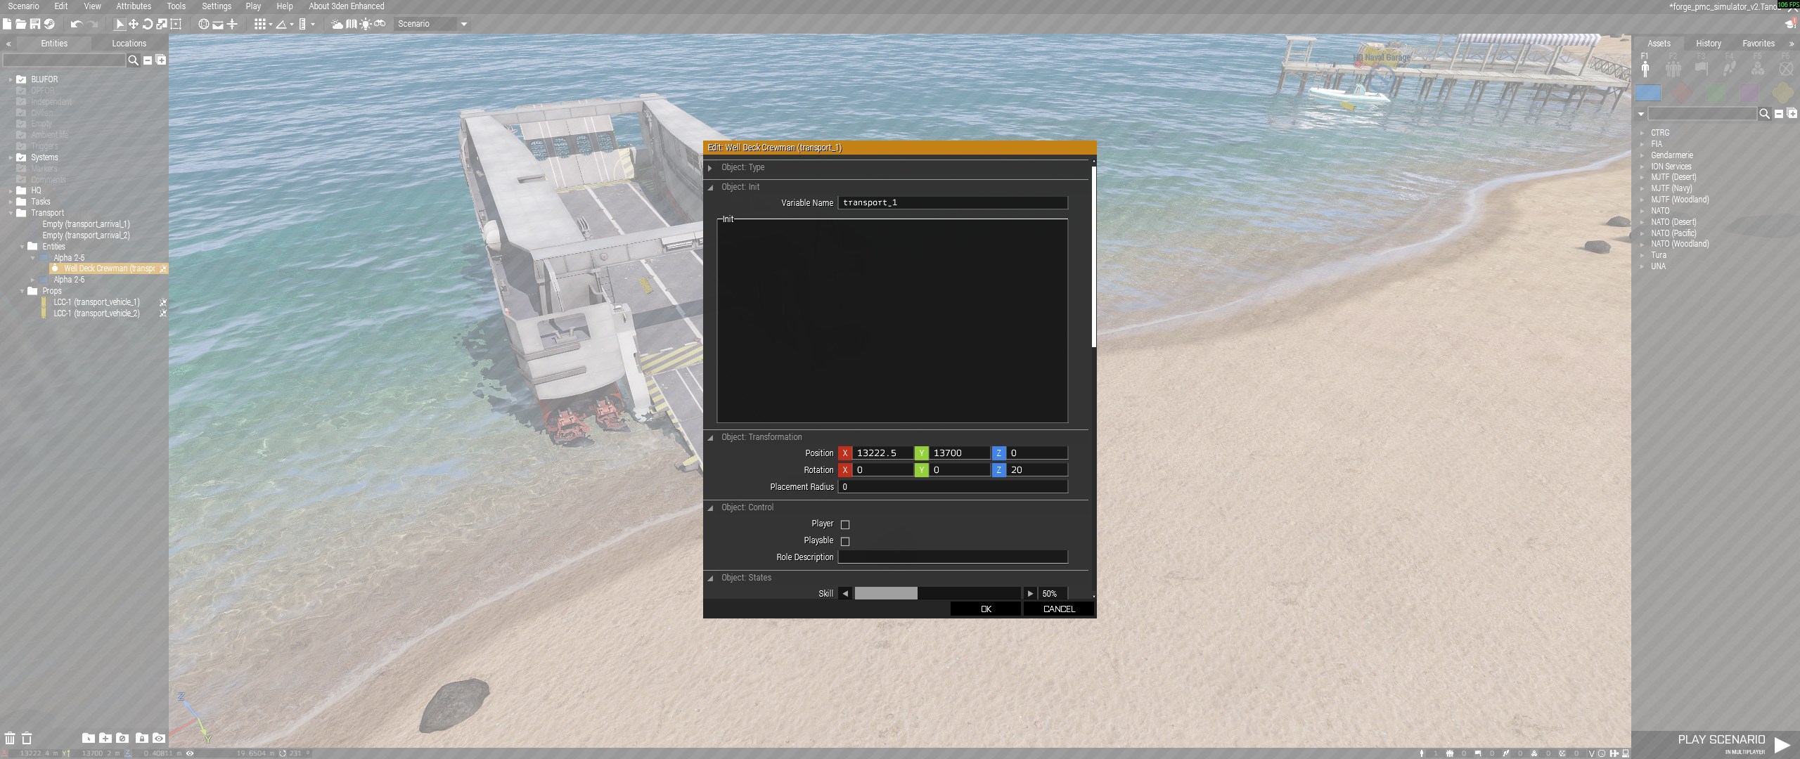Image resolution: width=1800 pixels, height=759 pixels.
Task: Expand the ION Services faction in Assets
Action: click(1642, 167)
